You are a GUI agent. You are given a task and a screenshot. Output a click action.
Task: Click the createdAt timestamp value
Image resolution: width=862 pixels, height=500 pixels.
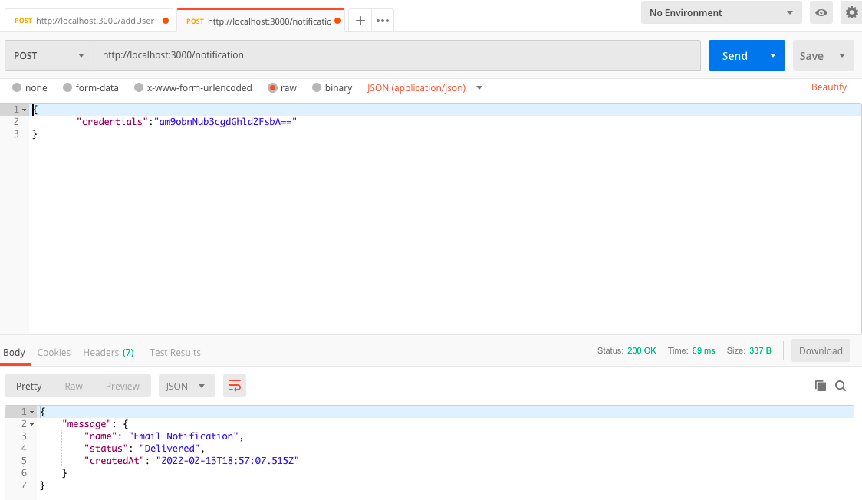(227, 460)
